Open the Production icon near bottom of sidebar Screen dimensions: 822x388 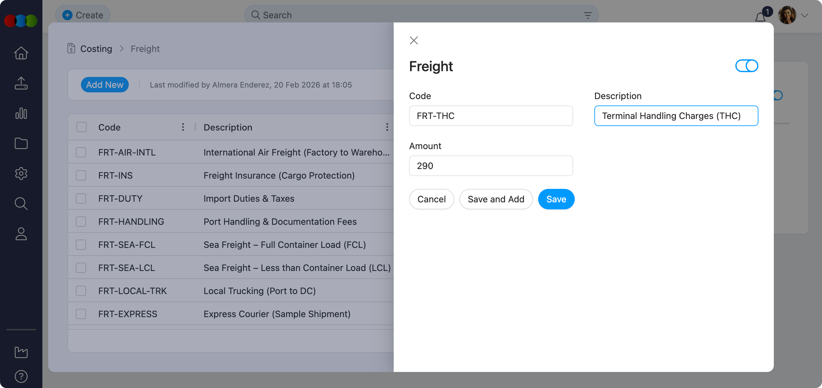(x=21, y=352)
